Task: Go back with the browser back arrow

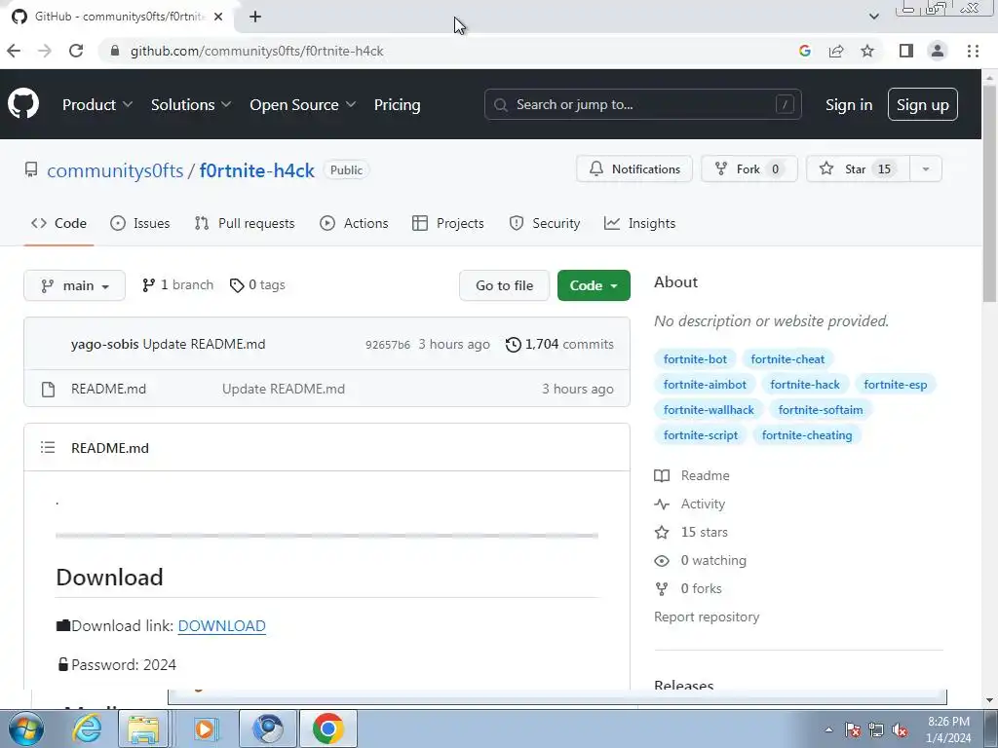Action: [14, 51]
